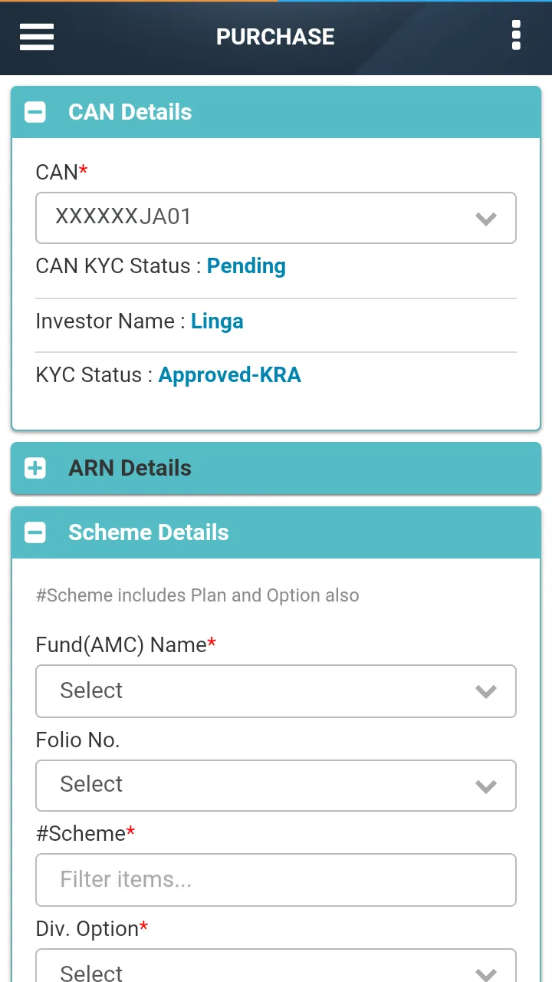Screen dimensions: 552x982
Task: Open the three-dot overflow menu
Action: tap(516, 35)
